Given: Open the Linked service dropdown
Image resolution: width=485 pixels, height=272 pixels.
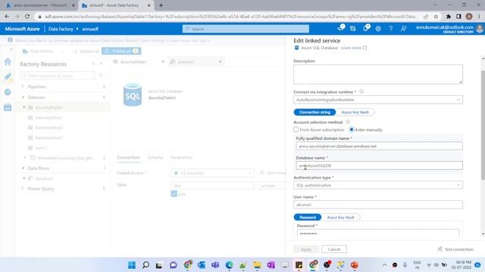Looking at the screenshot, I should tap(212, 173).
